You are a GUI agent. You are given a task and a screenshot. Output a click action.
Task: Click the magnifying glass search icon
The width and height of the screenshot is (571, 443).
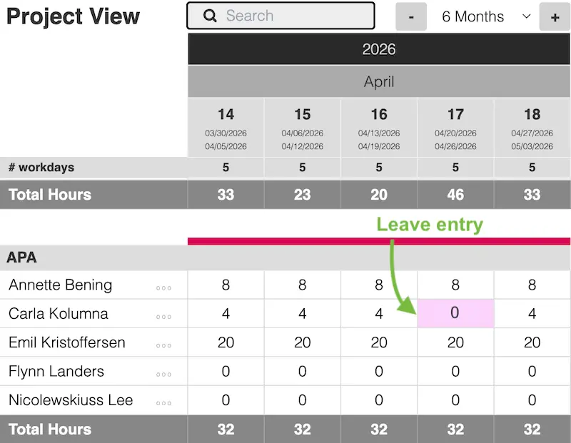click(x=211, y=15)
